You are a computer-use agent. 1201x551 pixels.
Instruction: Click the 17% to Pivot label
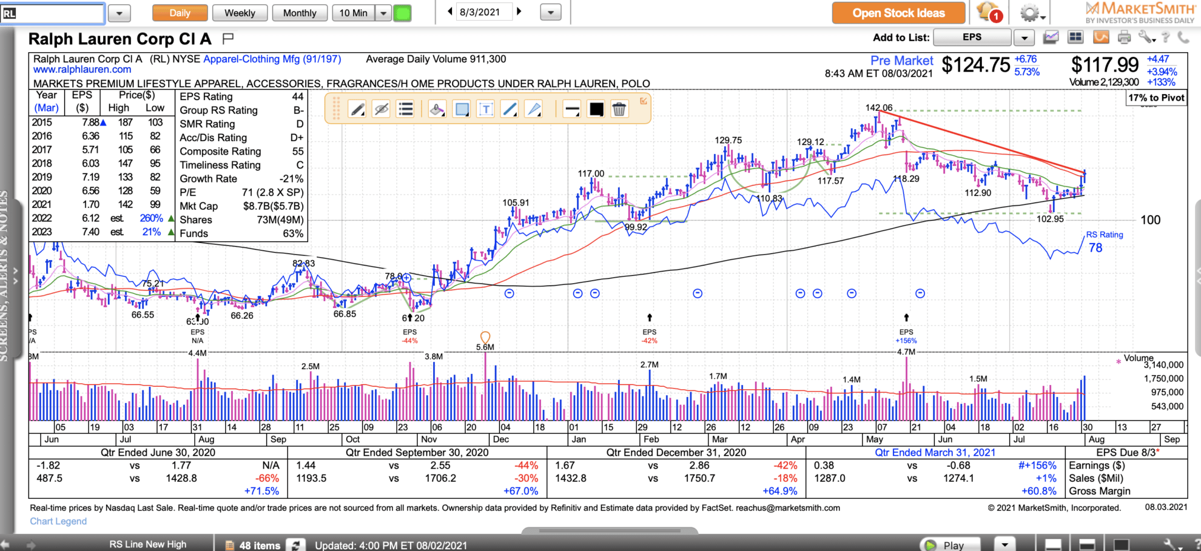click(1156, 98)
